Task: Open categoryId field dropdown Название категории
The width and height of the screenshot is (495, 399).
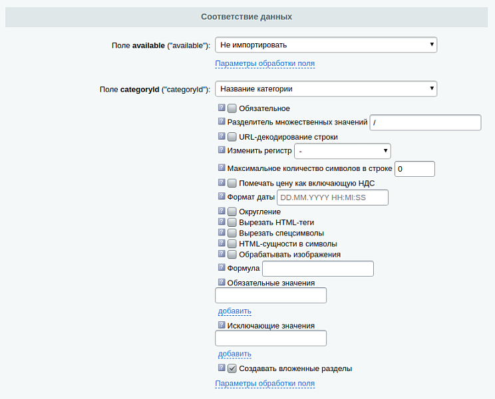Action: 326,88
